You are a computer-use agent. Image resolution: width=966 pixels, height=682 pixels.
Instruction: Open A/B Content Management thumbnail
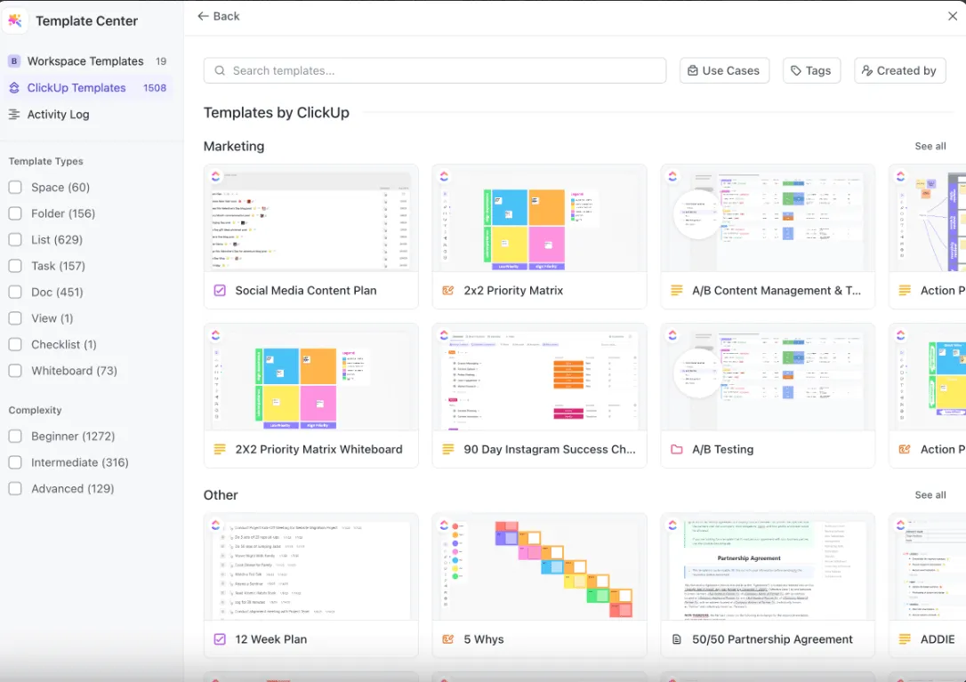point(768,218)
